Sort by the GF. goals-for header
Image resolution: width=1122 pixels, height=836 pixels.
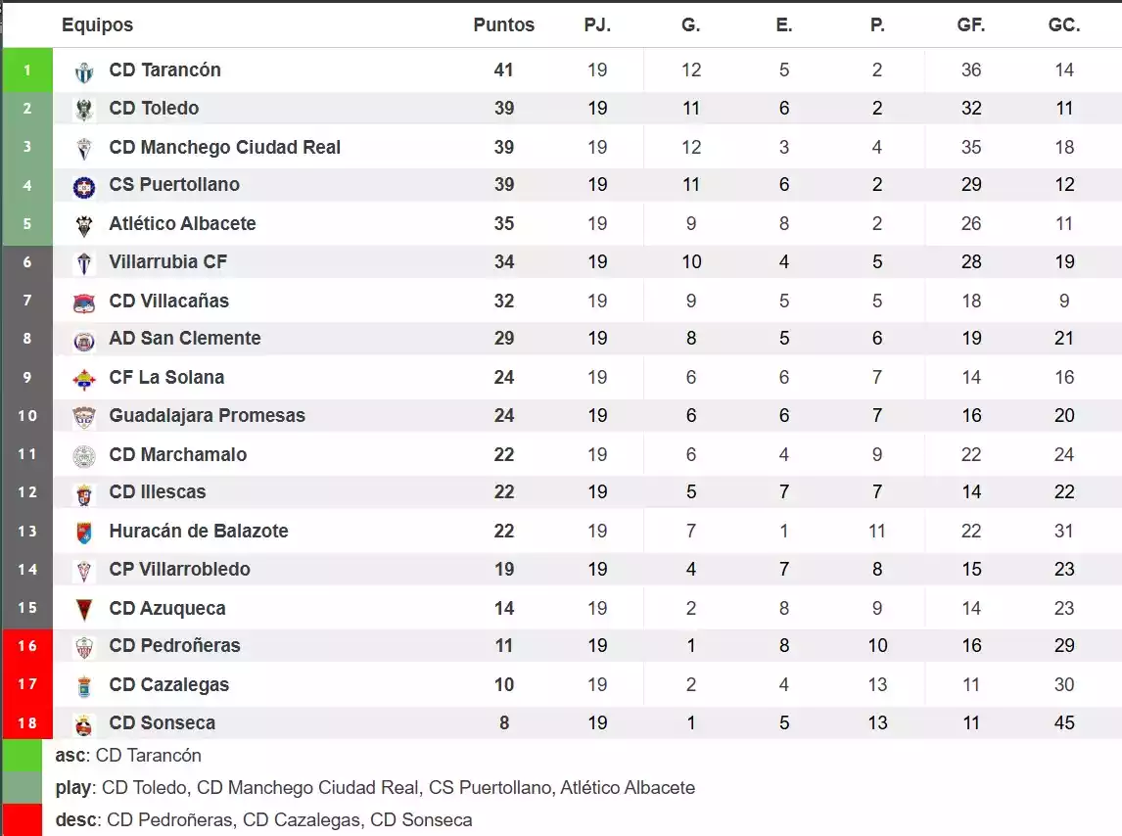tap(970, 25)
